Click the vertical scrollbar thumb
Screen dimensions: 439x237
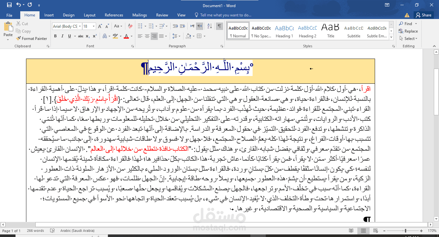(x=436, y=92)
